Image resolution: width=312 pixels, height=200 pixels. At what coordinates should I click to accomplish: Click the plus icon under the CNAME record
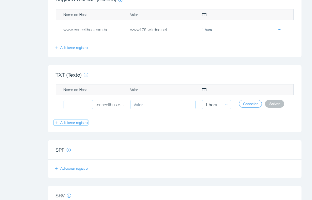pyautogui.click(x=56, y=48)
